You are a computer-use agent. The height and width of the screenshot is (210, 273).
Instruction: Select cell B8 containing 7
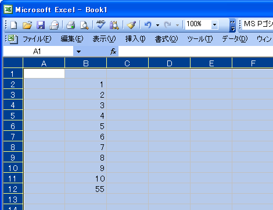tap(86, 147)
